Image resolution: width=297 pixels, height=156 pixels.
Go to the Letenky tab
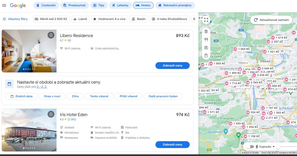120,5
